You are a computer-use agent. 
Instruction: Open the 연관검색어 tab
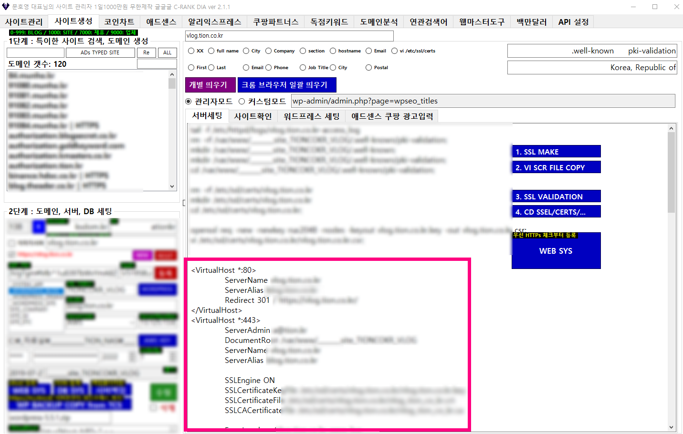click(x=429, y=22)
